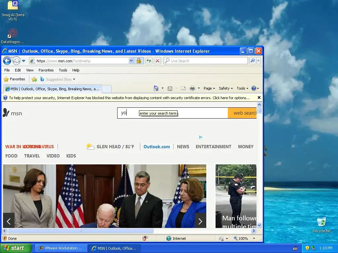Expand the Home button dropdown arrow
The height and width of the screenshot is (253, 338).
[162, 88]
